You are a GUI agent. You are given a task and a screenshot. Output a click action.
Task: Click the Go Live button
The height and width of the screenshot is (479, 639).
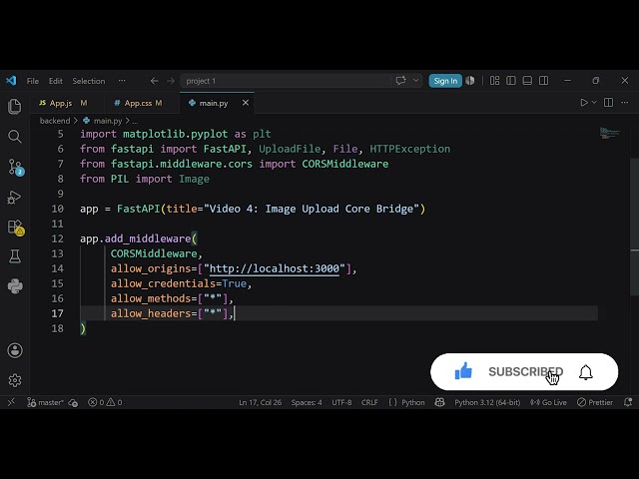point(548,402)
